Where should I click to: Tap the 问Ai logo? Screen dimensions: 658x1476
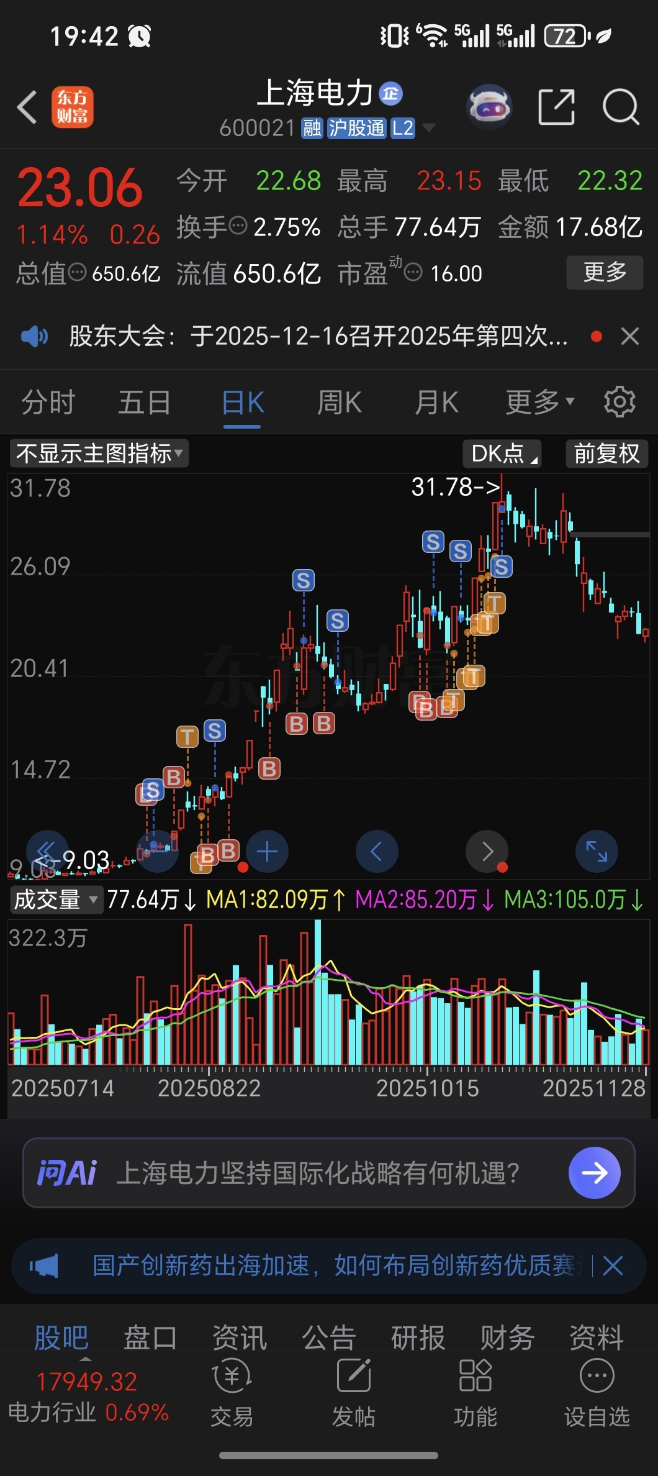[x=67, y=1173]
